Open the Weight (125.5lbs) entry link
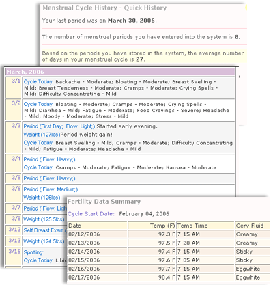The image size is (273, 285). click(x=44, y=219)
